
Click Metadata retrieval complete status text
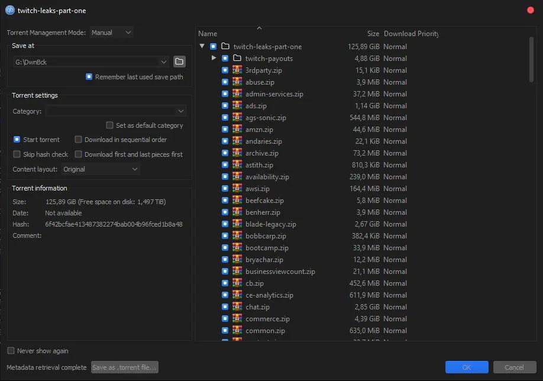[46, 367]
